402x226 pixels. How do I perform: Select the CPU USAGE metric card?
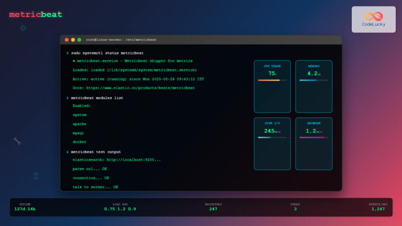[x=272, y=86]
